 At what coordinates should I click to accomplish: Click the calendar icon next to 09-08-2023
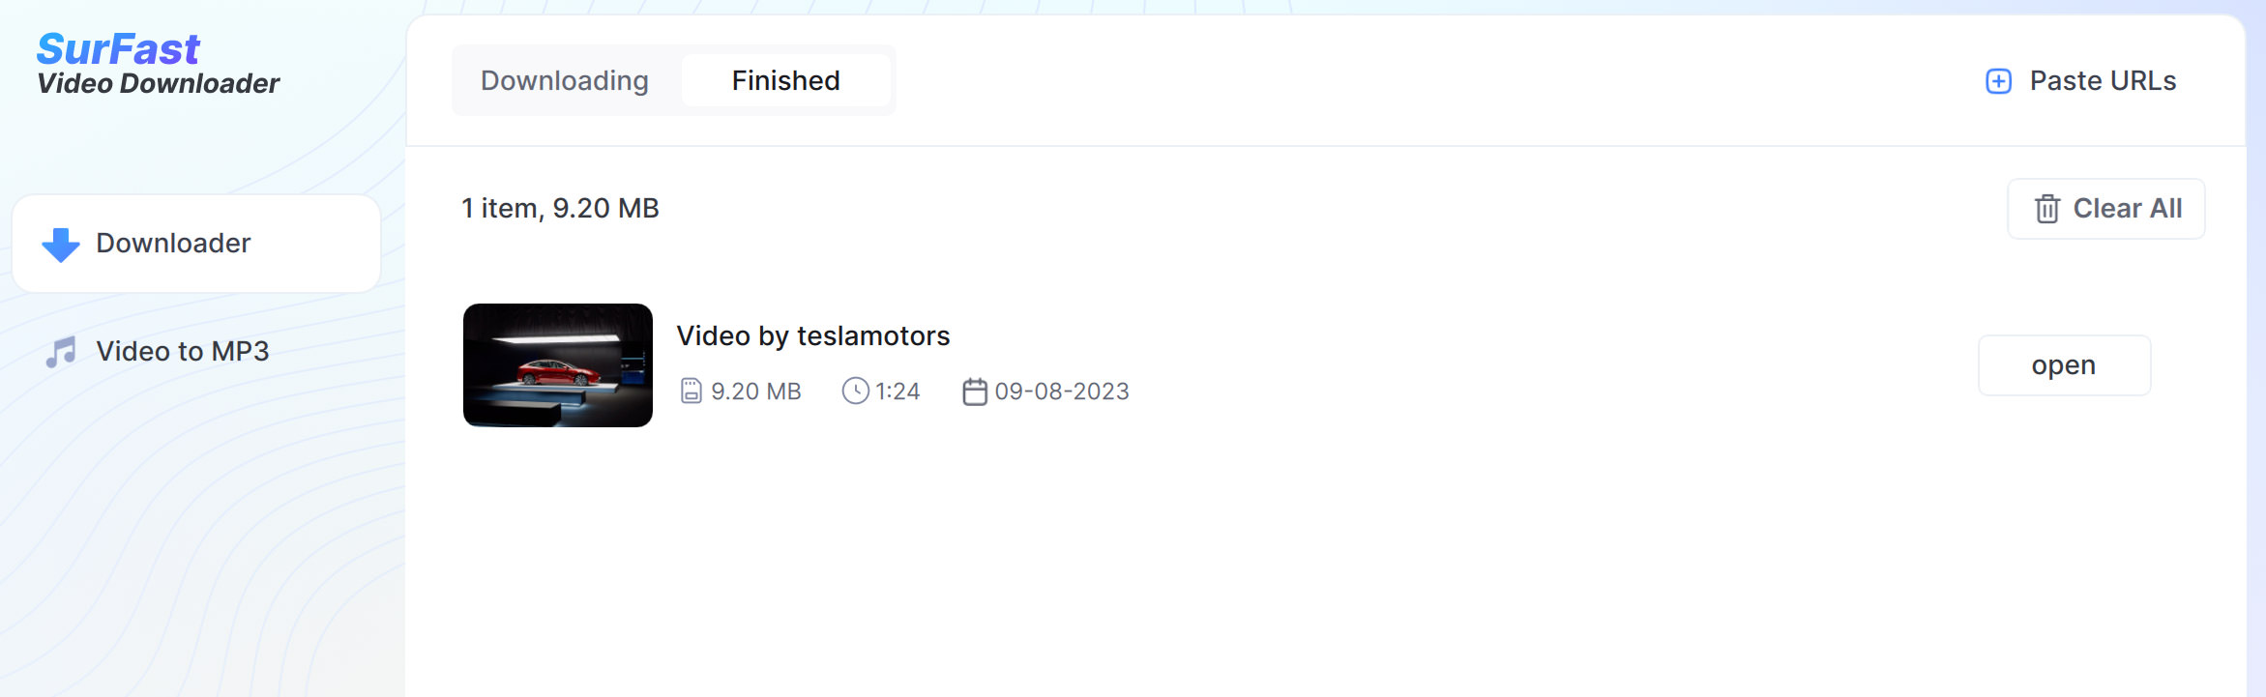click(975, 392)
